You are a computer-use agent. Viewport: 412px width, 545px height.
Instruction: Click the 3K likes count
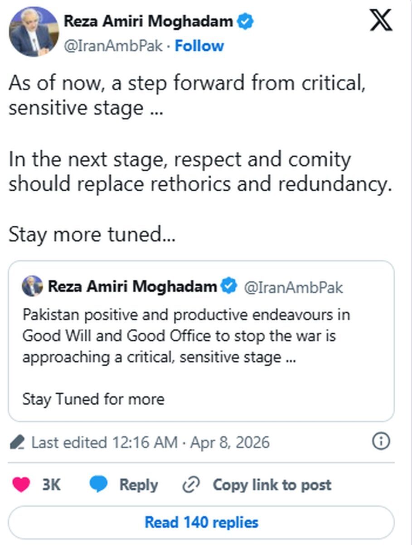click(51, 485)
